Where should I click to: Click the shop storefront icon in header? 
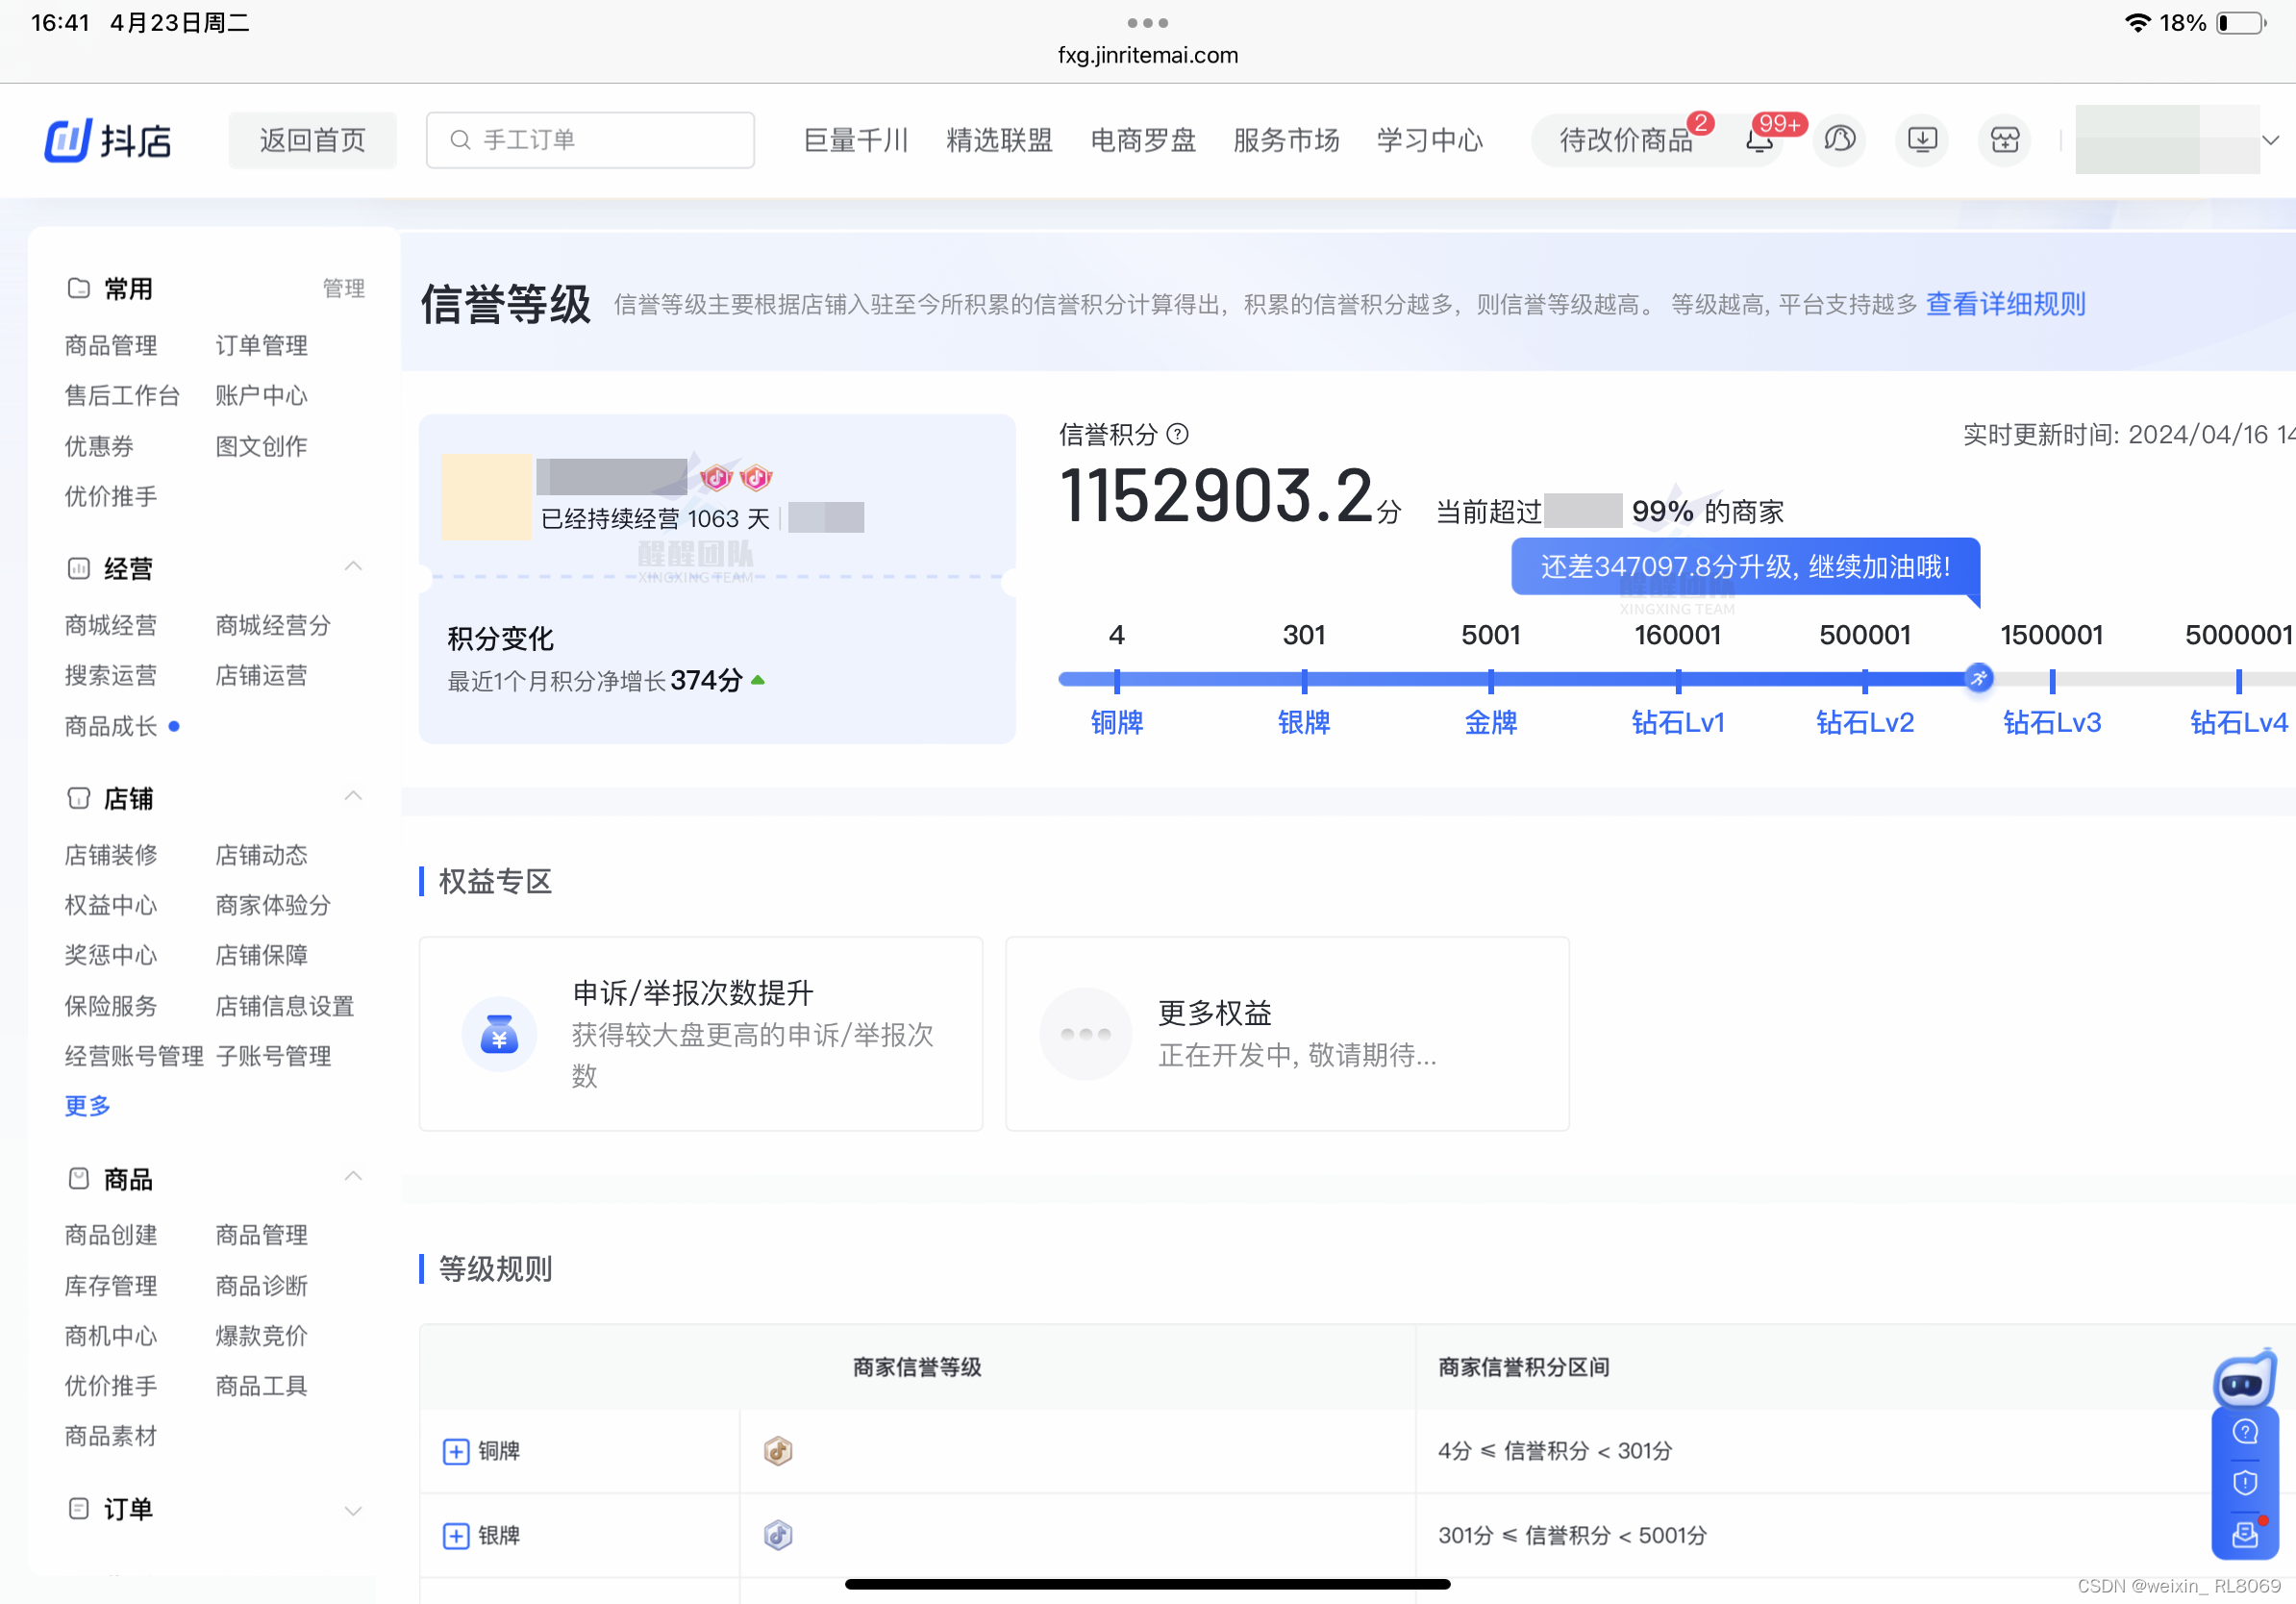point(2004,139)
